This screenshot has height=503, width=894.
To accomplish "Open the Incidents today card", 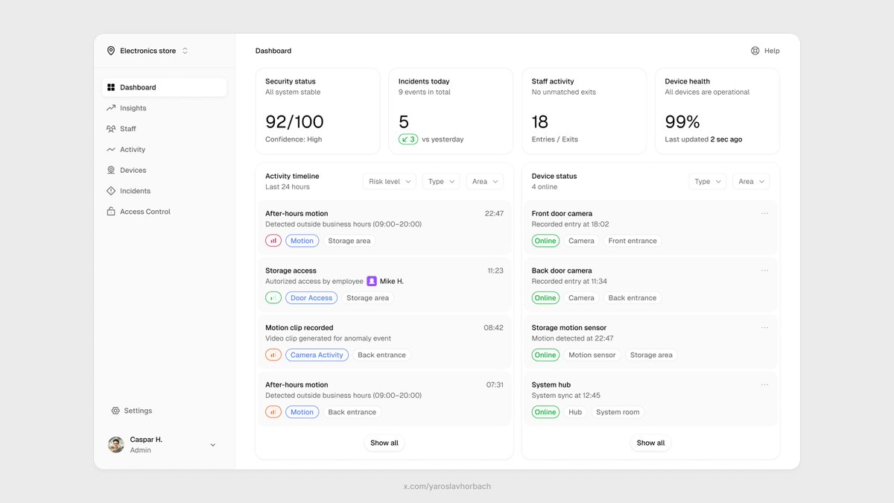I will click(x=451, y=111).
